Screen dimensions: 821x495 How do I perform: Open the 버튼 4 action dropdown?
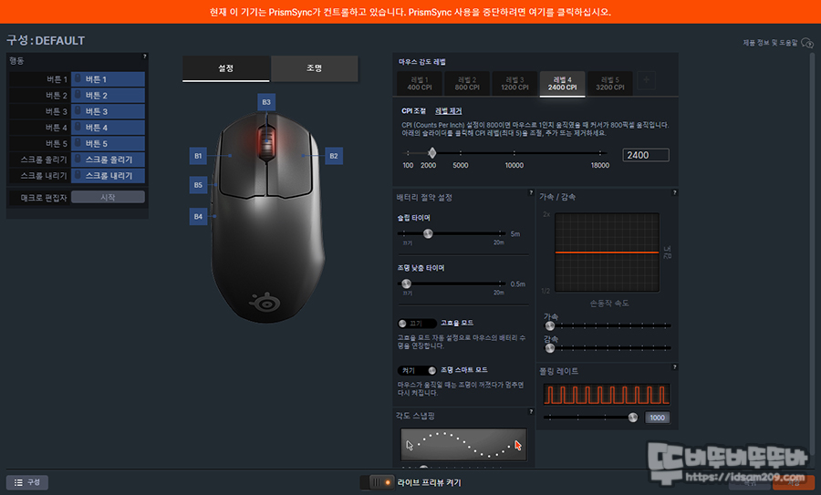tap(108, 127)
